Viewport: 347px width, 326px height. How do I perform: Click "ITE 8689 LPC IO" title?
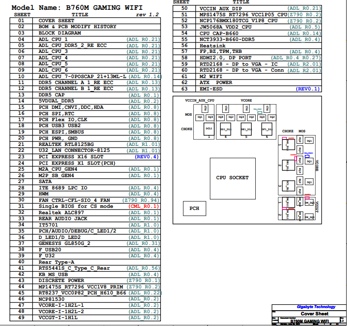point(63,188)
